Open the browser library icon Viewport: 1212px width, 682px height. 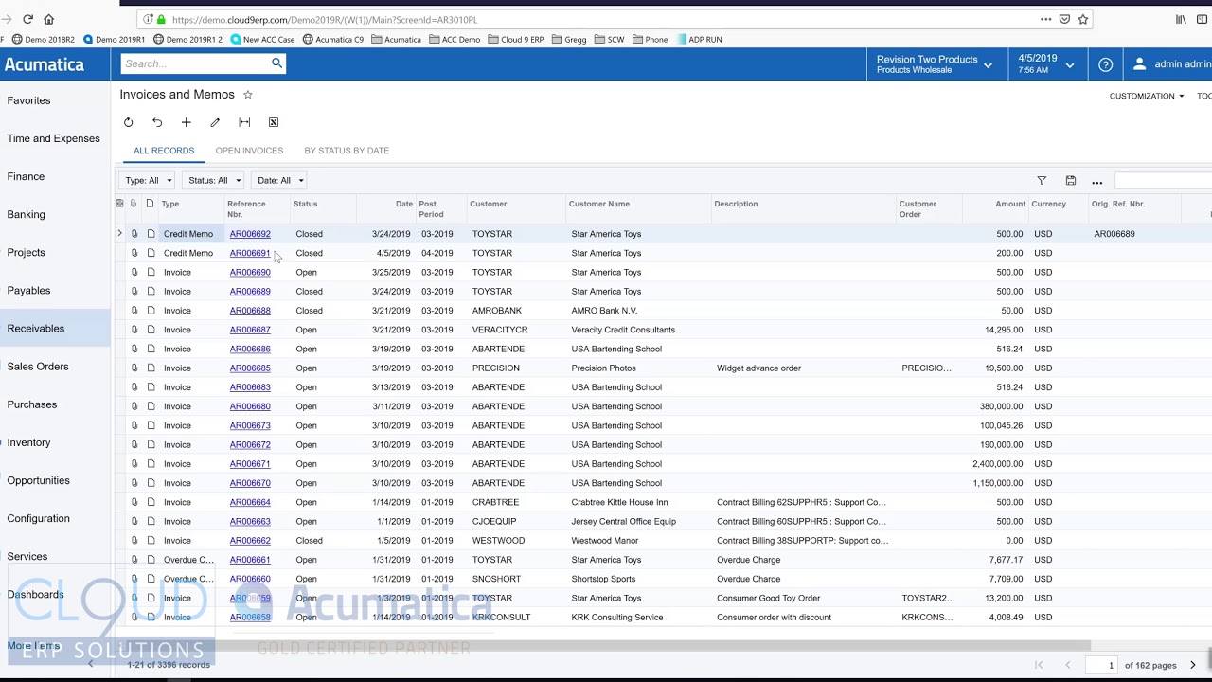pos(1181,19)
